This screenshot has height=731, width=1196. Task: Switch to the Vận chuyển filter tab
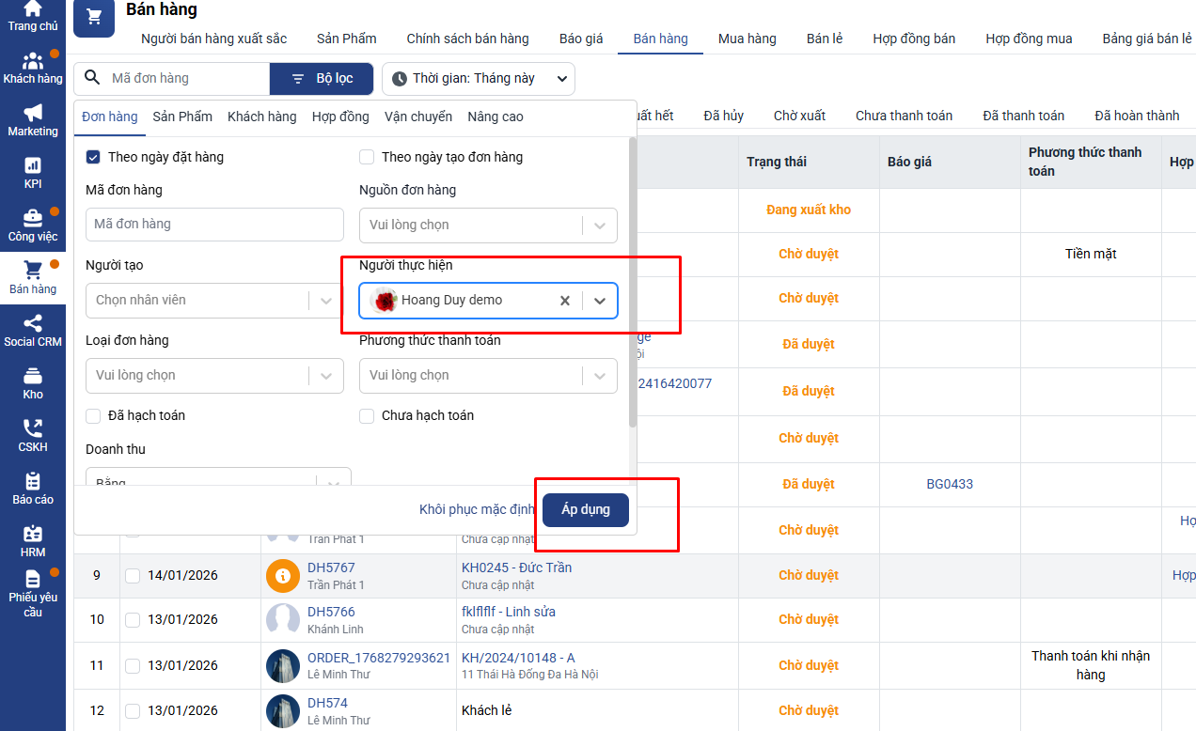click(417, 117)
